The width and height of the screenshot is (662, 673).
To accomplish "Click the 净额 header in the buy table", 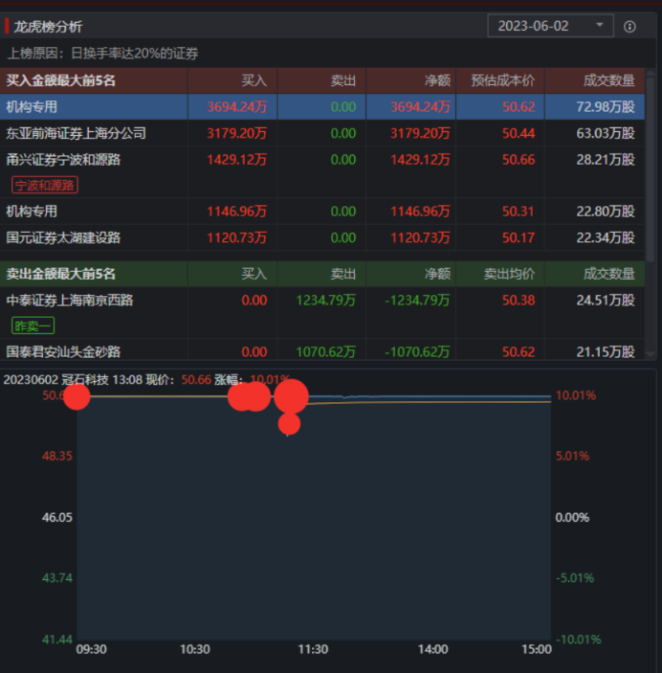I will point(437,80).
